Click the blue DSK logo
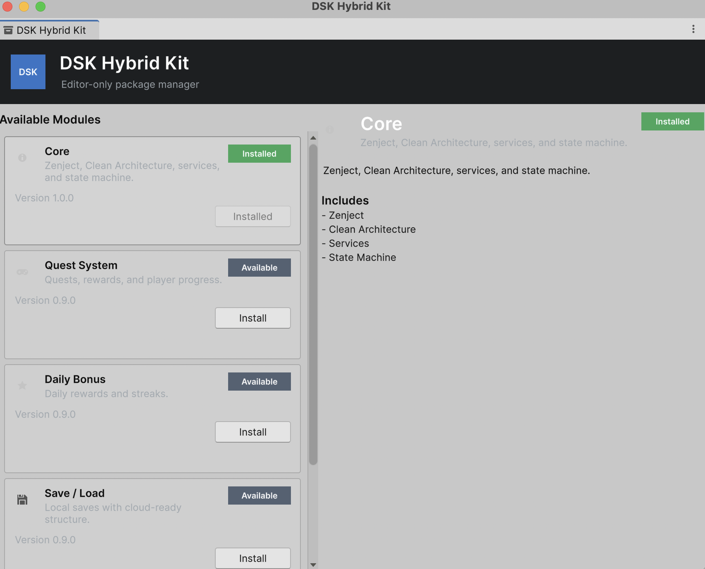 (28, 72)
